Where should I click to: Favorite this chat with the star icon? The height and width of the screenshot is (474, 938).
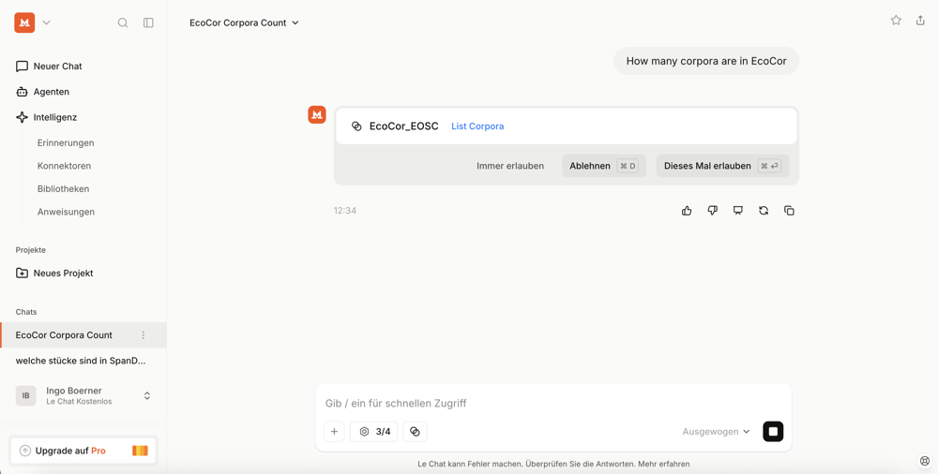pyautogui.click(x=896, y=21)
